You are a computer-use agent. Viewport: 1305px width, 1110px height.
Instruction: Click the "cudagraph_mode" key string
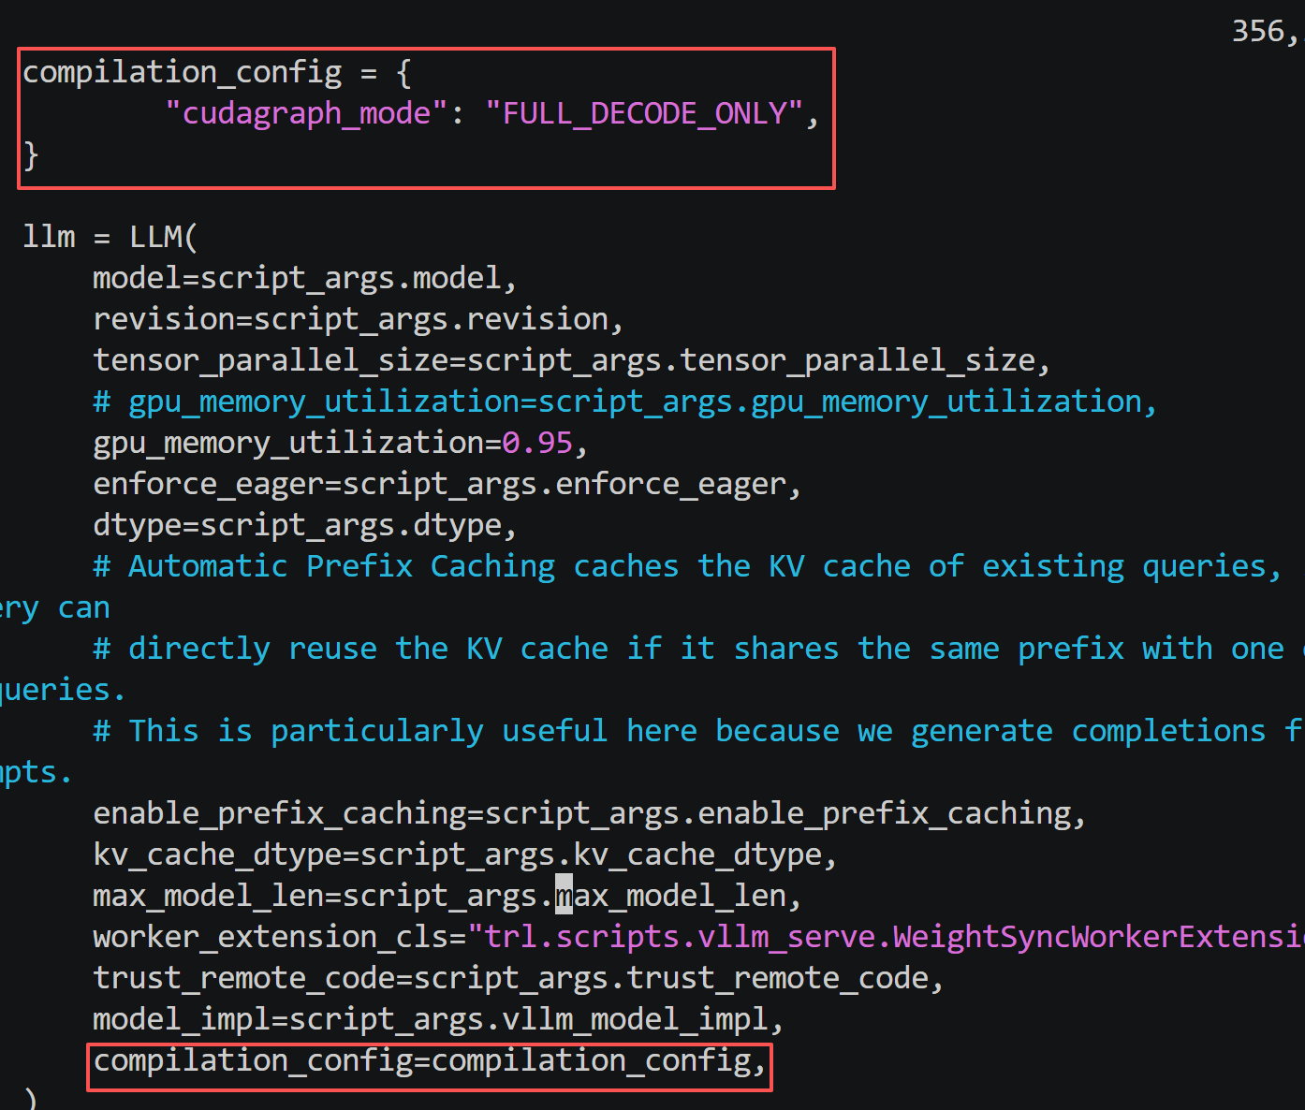tap(306, 113)
